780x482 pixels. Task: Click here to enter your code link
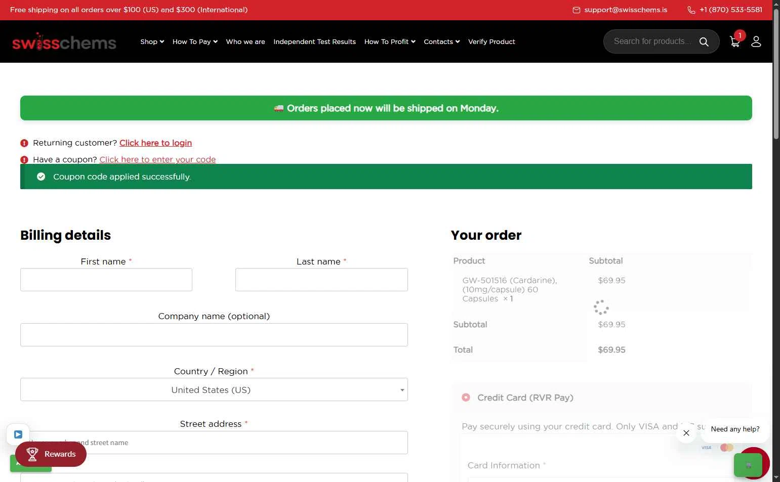[157, 159]
